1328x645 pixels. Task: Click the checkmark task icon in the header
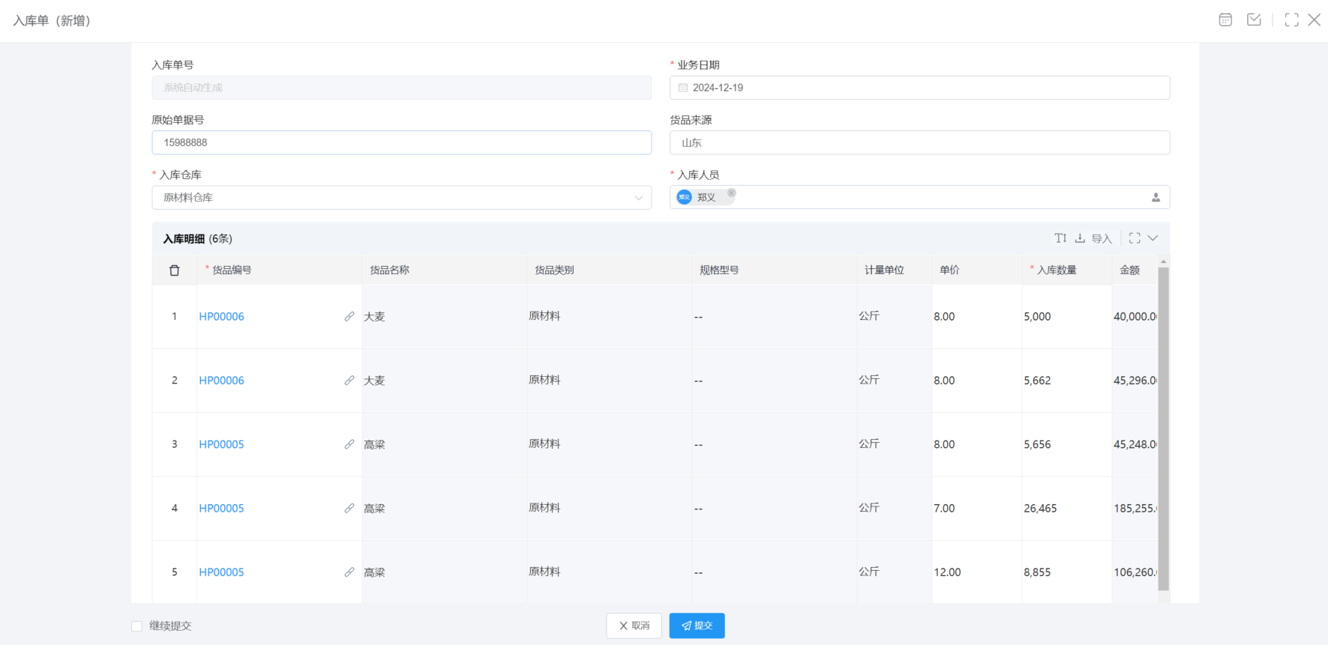point(1254,20)
